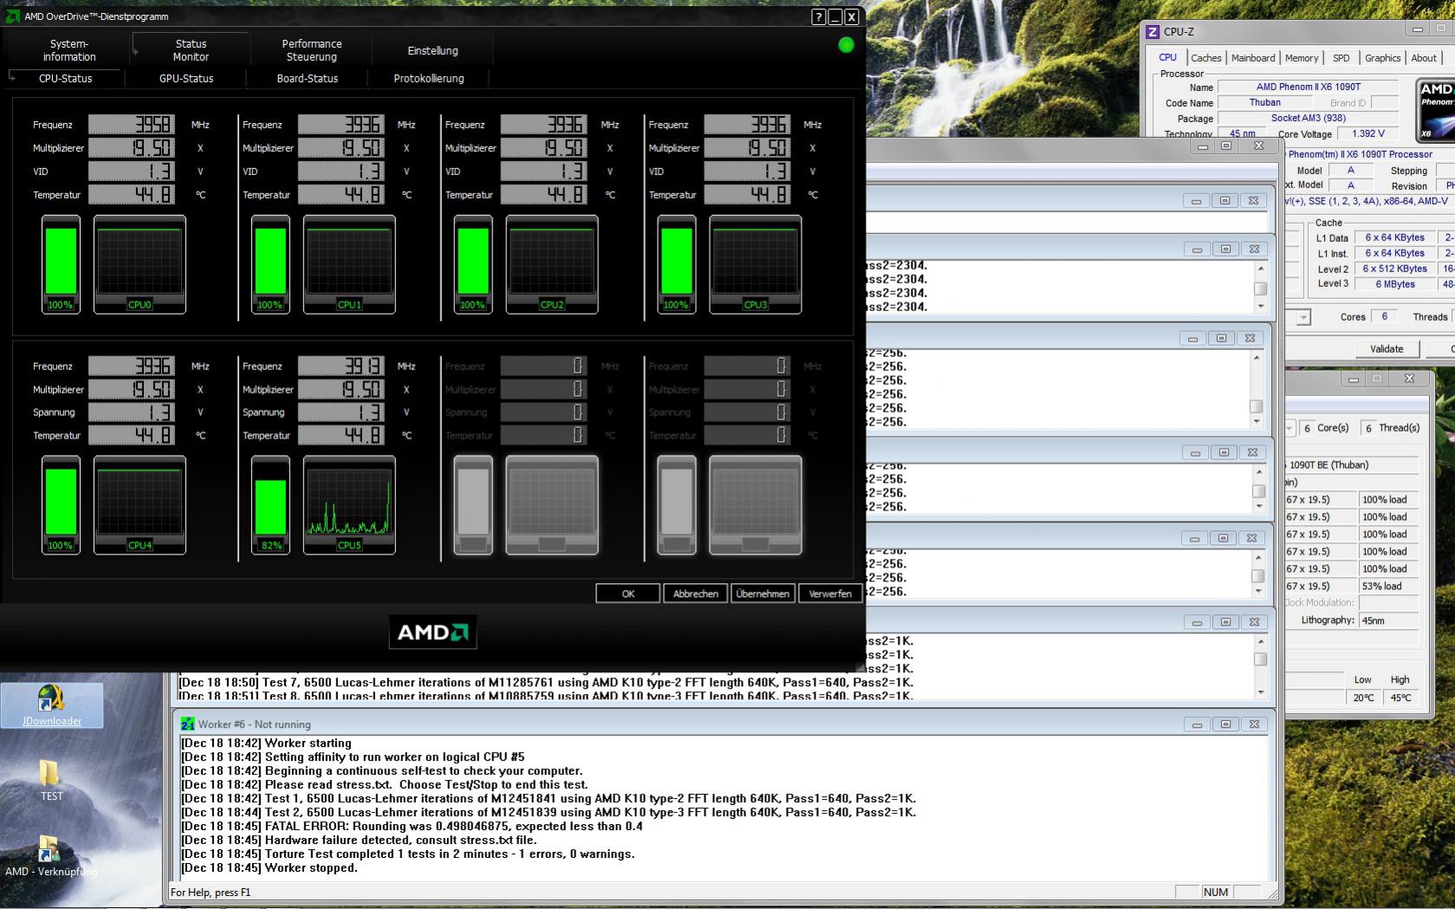1455x909 pixels.
Task: Click the Validate button in CPU-Z
Action: 1387,349
